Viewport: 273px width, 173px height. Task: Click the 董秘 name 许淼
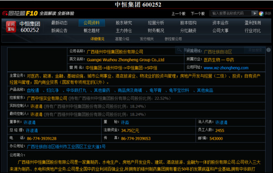click(x=125, y=123)
